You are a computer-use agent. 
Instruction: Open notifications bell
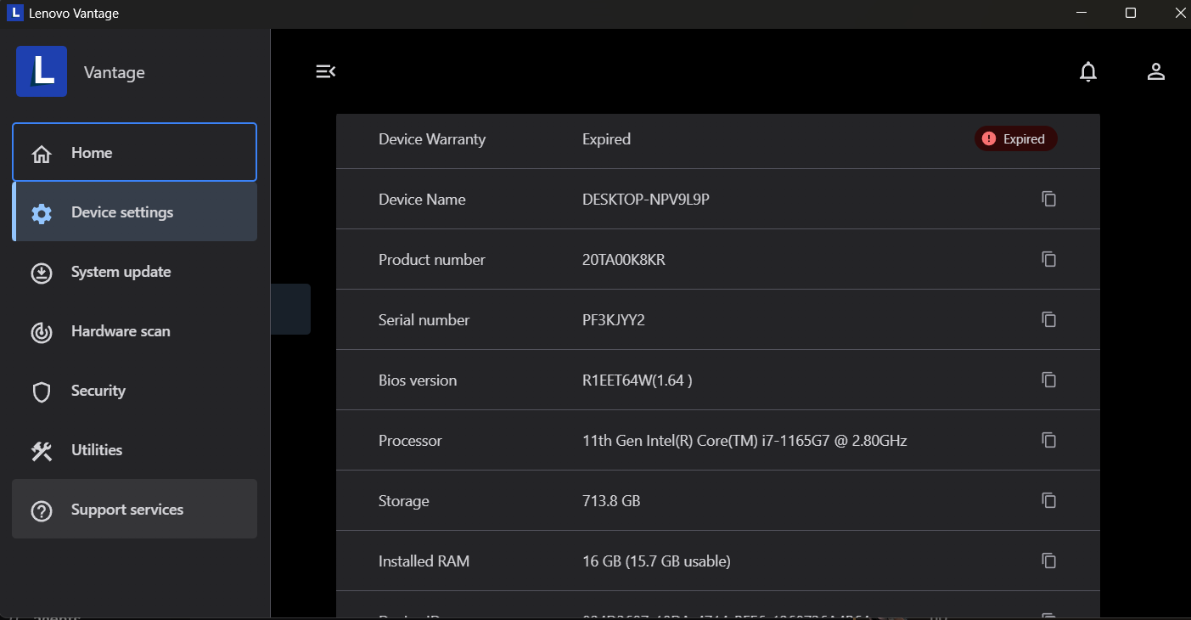pyautogui.click(x=1088, y=72)
